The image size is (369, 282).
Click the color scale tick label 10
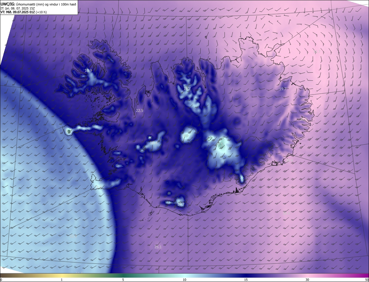pos(184,280)
